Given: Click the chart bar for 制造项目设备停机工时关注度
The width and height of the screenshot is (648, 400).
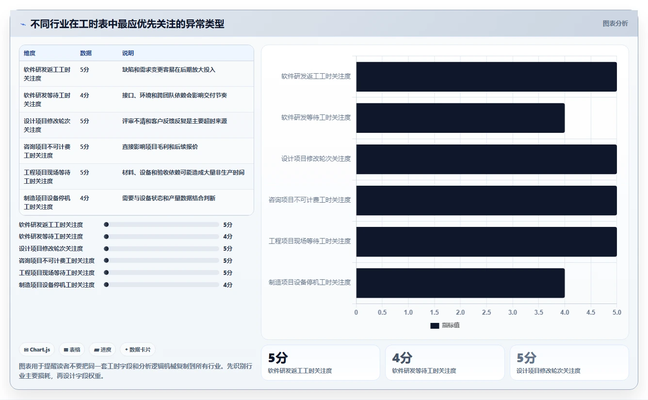Looking at the screenshot, I should tap(460, 283).
